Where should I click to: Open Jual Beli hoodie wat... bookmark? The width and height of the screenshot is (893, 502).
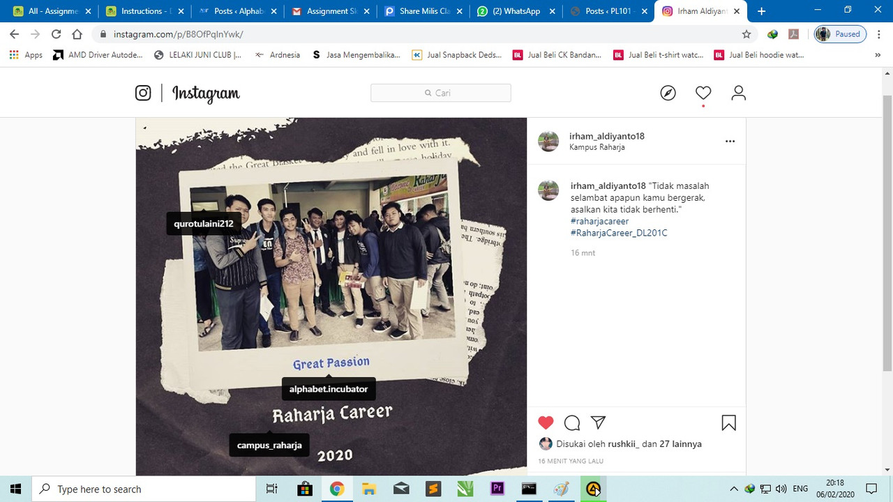[759, 55]
